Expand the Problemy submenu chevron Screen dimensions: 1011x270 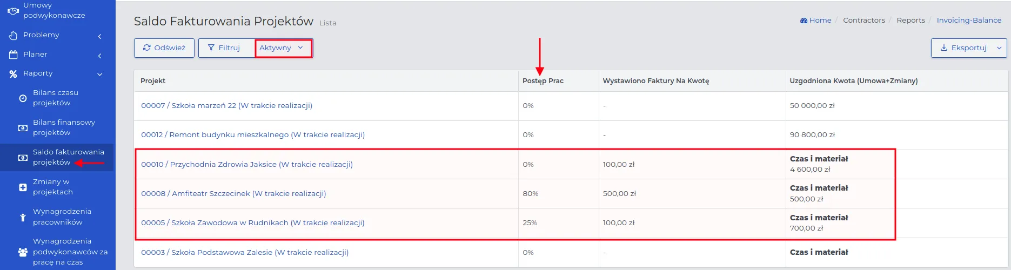[100, 36]
